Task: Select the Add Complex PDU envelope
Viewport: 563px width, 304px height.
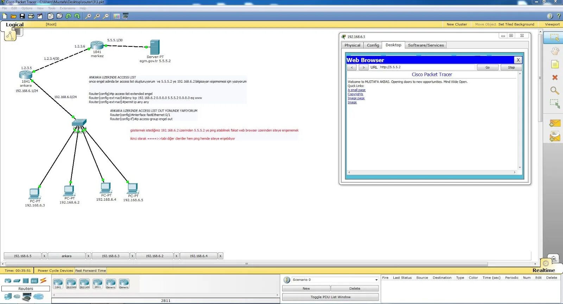Action: pyautogui.click(x=555, y=136)
